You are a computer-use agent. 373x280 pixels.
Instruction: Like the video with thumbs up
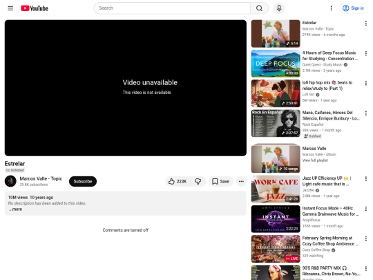click(178, 181)
